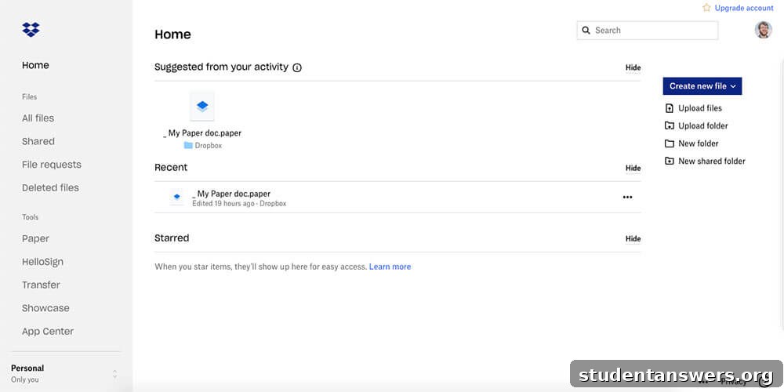Expand the Create new file dropdown
Screen dimensions: 784x392
pos(702,86)
